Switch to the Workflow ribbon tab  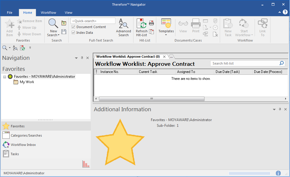(48, 13)
